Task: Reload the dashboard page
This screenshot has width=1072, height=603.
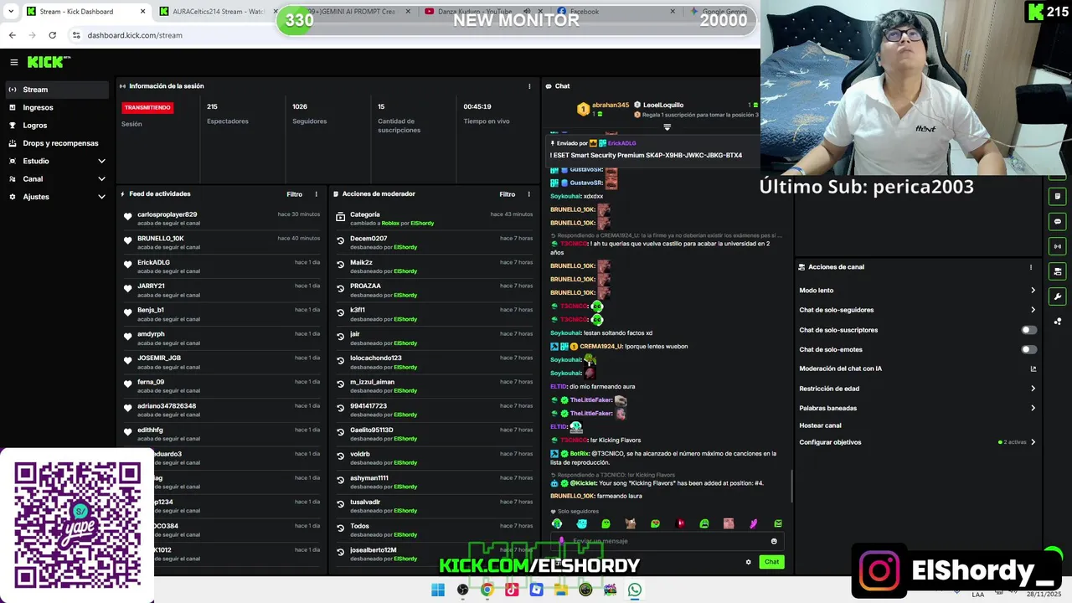Action: pyautogui.click(x=52, y=35)
